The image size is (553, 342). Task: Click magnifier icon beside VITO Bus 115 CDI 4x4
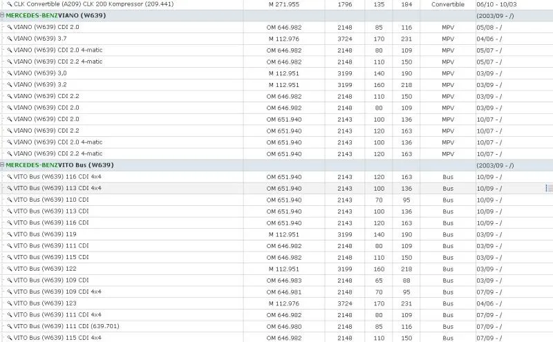point(10,338)
